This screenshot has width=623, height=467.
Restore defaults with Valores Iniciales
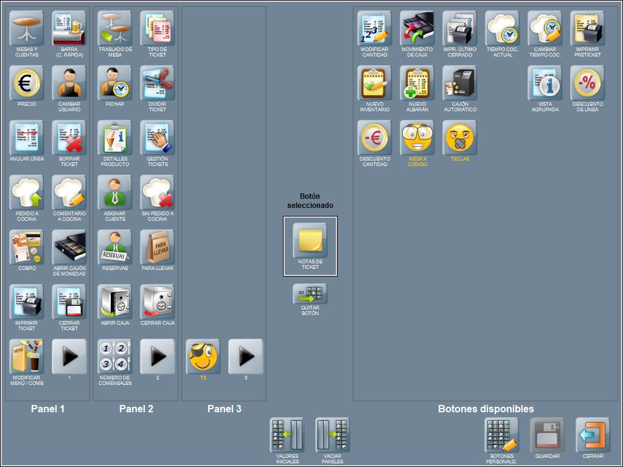tap(287, 435)
